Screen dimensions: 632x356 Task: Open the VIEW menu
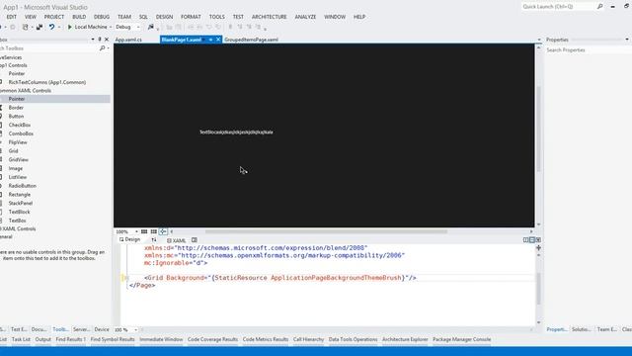click(31, 17)
